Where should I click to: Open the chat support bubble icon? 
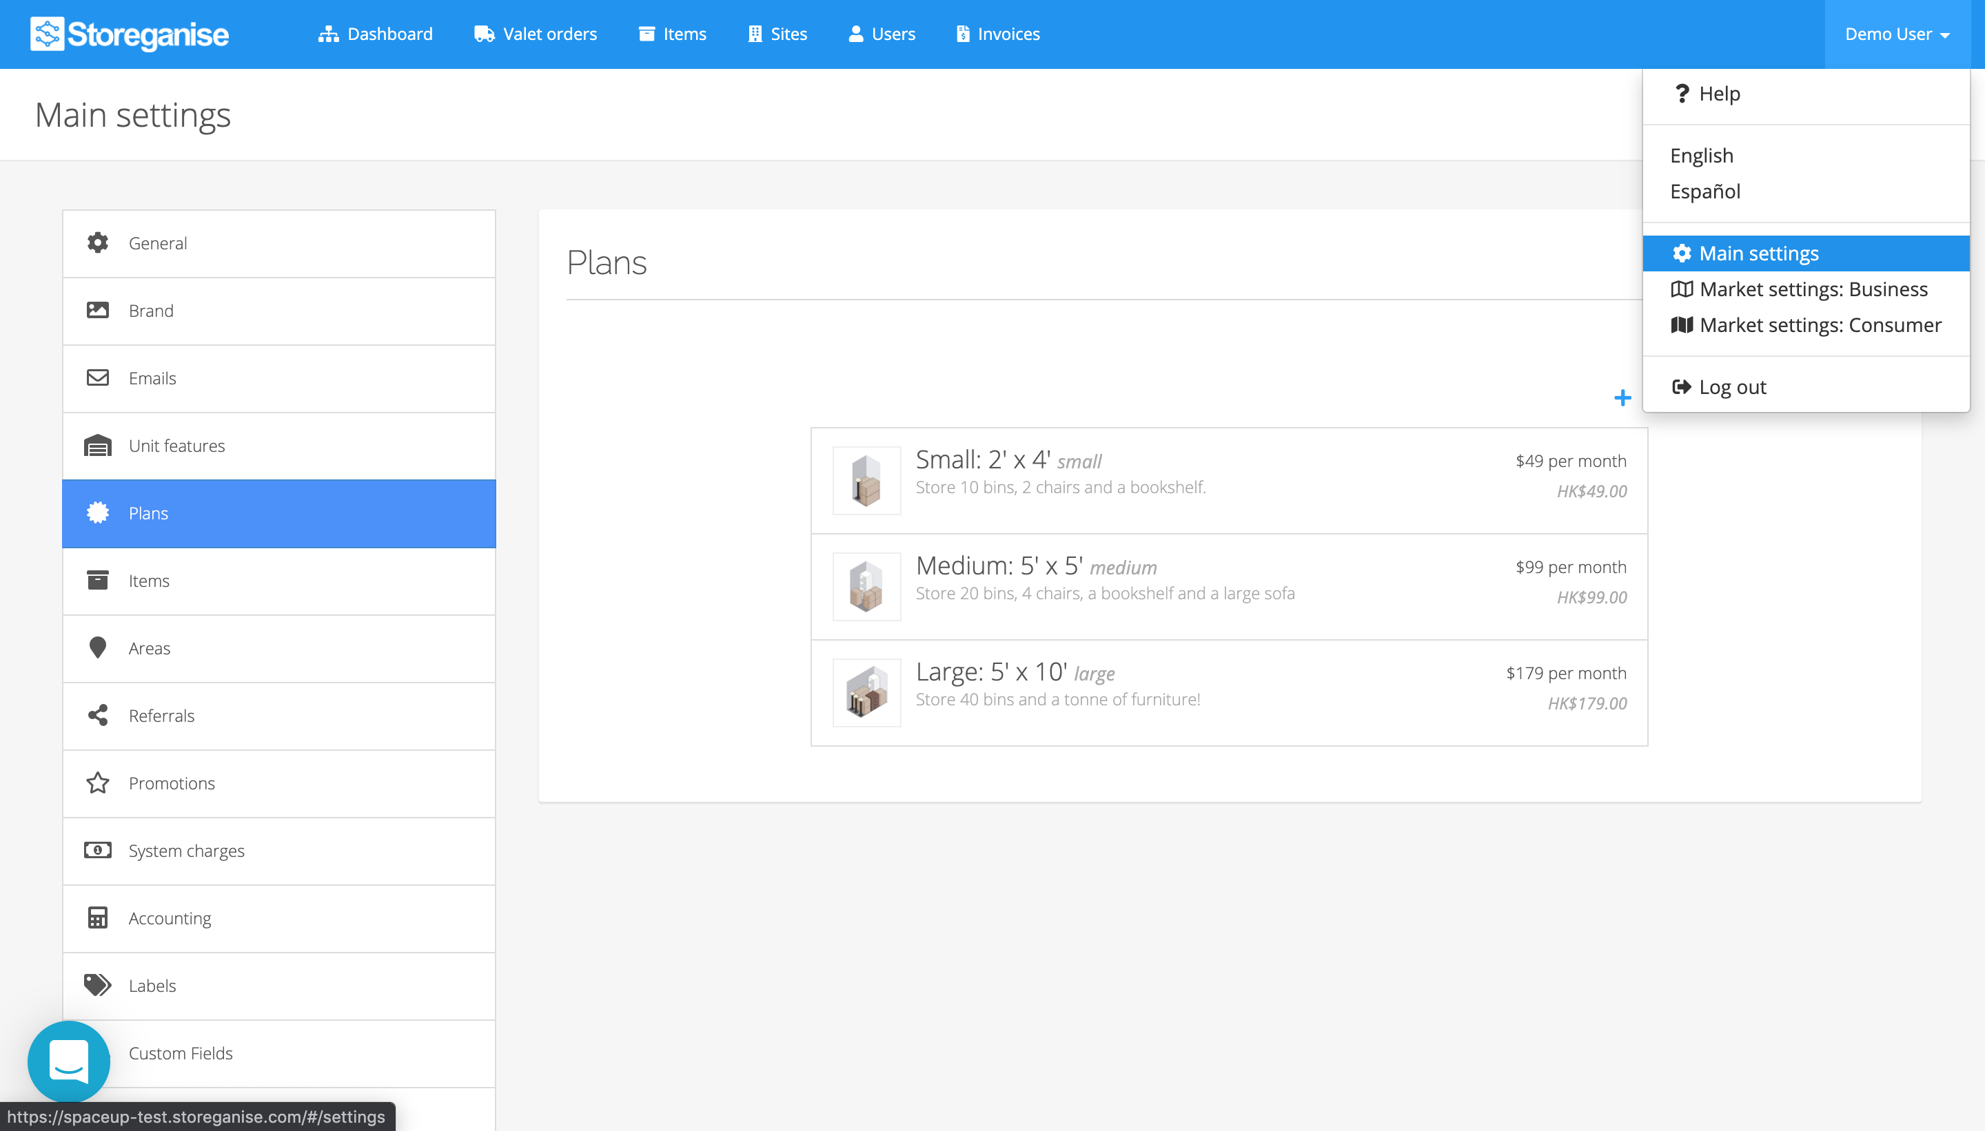click(x=68, y=1061)
